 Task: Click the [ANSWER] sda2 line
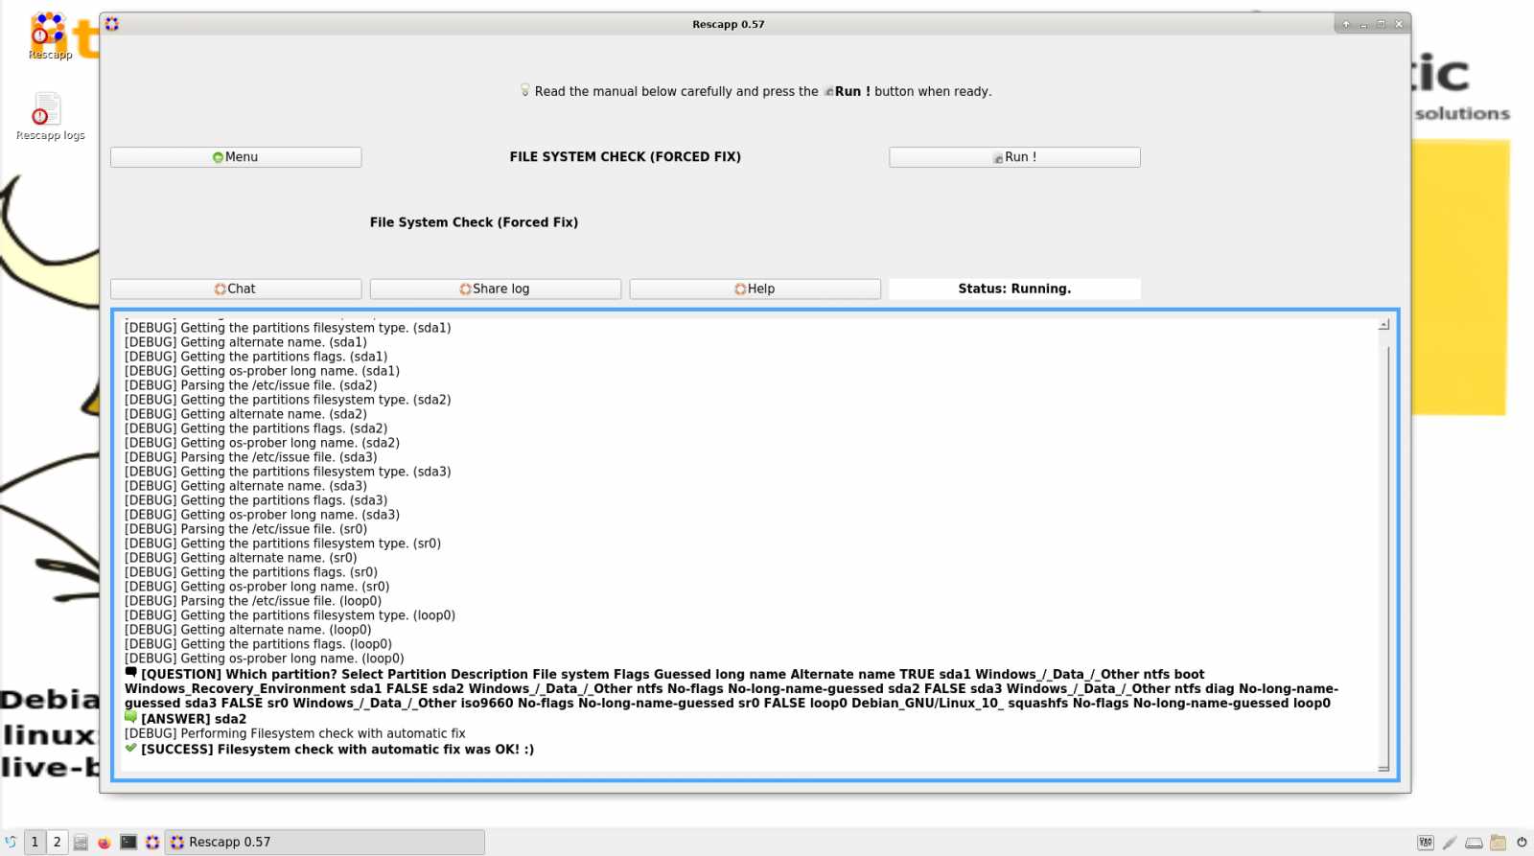point(194,719)
